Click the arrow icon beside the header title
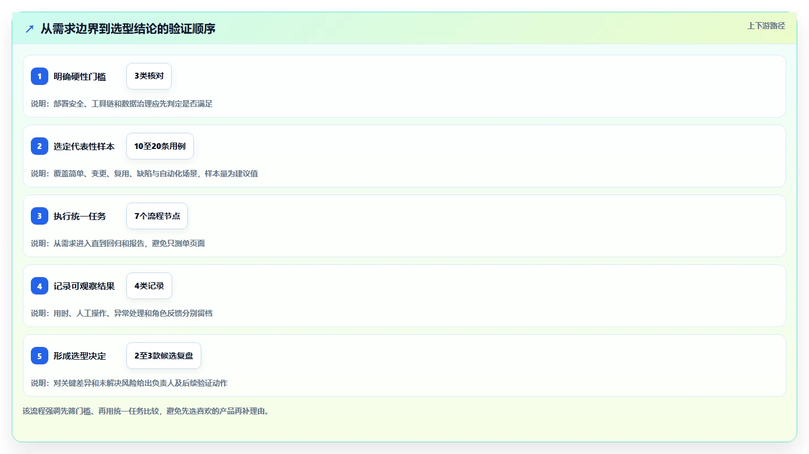The height and width of the screenshot is (454, 809). (30, 29)
